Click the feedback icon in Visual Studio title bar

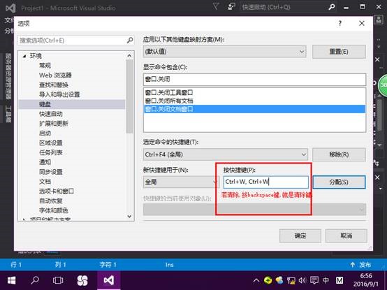pyautogui.click(x=231, y=7)
